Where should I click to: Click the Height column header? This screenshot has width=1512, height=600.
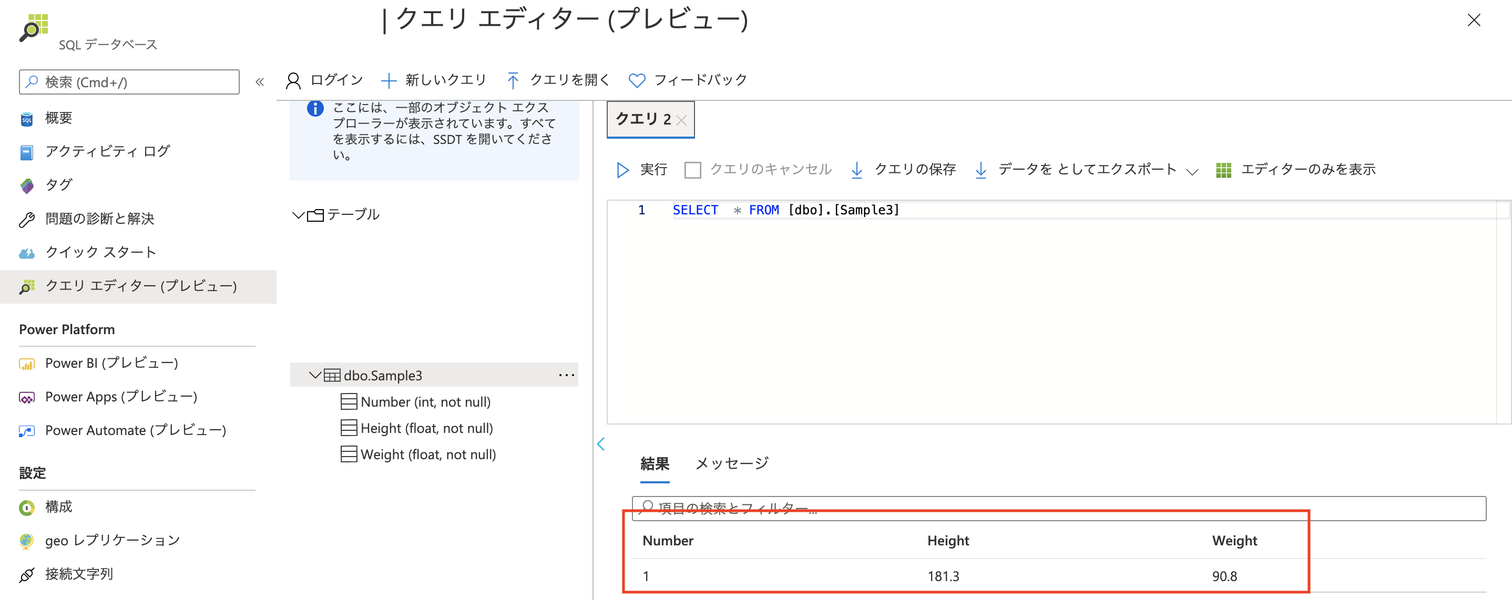tap(947, 541)
